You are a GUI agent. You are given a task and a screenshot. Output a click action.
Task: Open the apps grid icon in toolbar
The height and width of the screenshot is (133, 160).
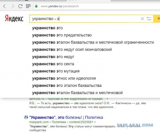[x=28, y=6]
